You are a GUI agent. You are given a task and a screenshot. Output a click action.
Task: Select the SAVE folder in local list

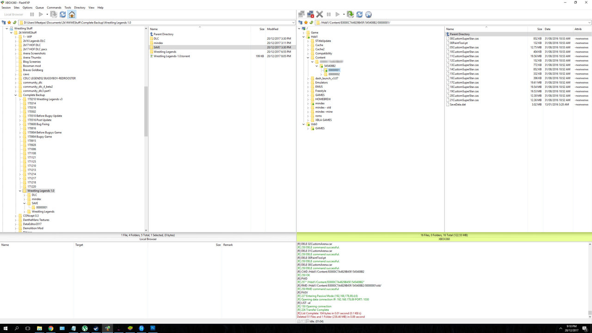coord(157,47)
